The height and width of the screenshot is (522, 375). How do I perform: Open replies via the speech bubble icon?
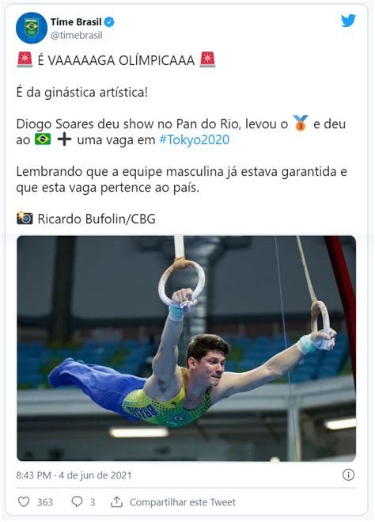pyautogui.click(x=77, y=501)
